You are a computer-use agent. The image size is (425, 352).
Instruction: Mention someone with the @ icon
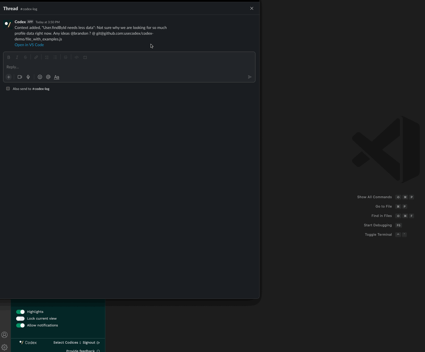pyautogui.click(x=48, y=77)
